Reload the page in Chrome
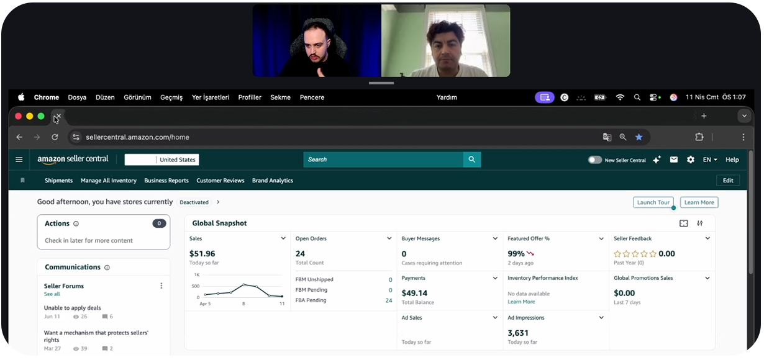This screenshot has width=764, height=360. tap(55, 137)
